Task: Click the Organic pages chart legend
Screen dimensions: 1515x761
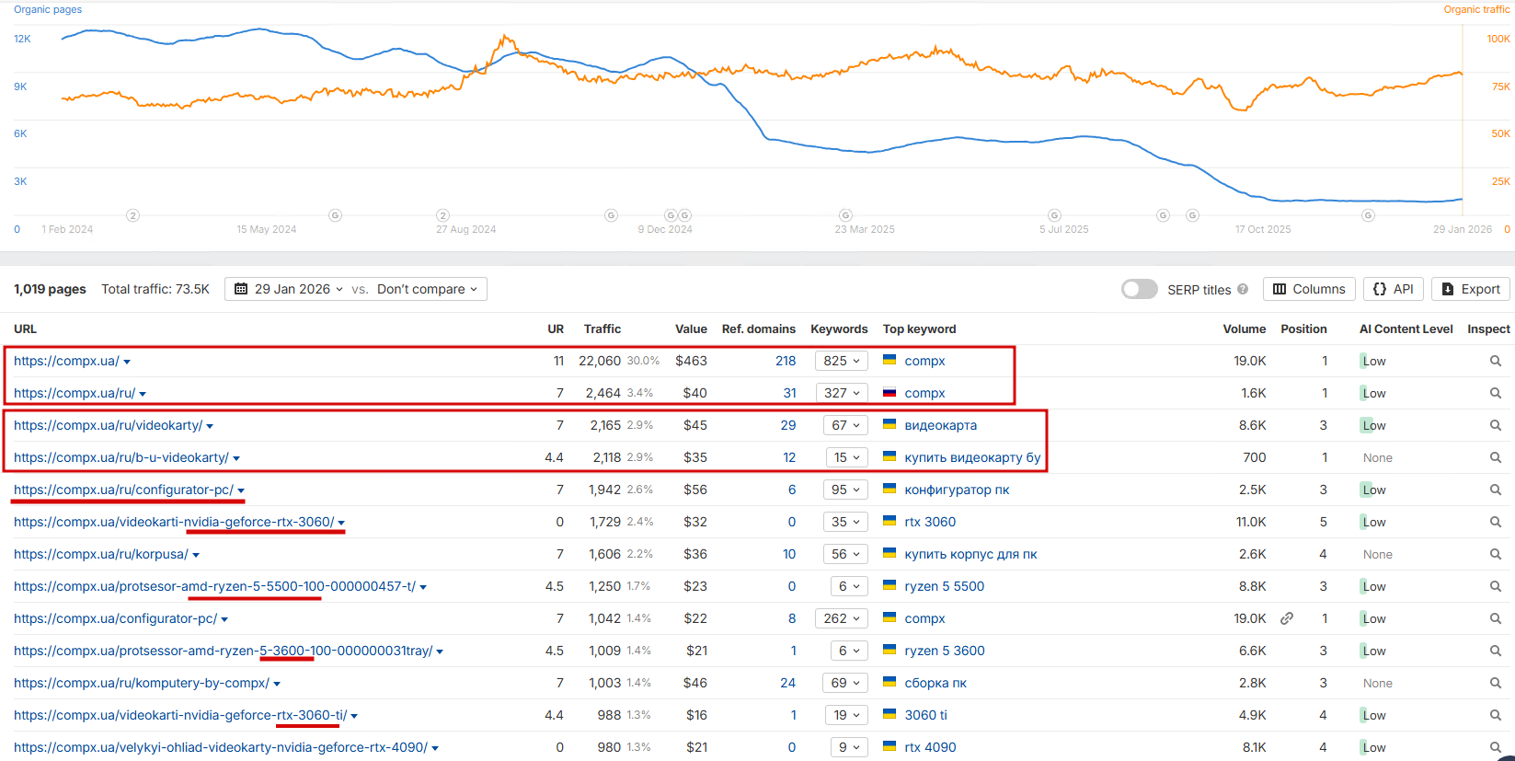Action: tap(48, 9)
